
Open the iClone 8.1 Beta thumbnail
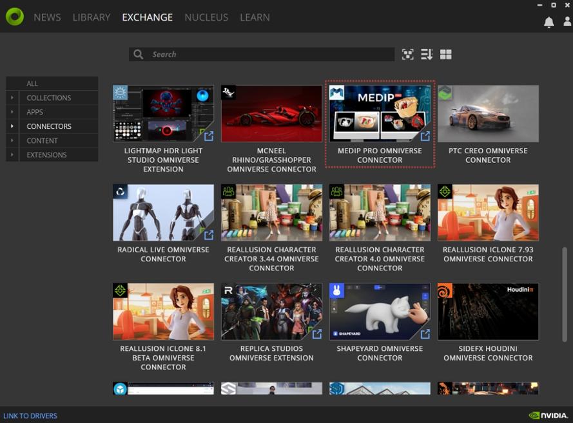pyautogui.click(x=163, y=312)
